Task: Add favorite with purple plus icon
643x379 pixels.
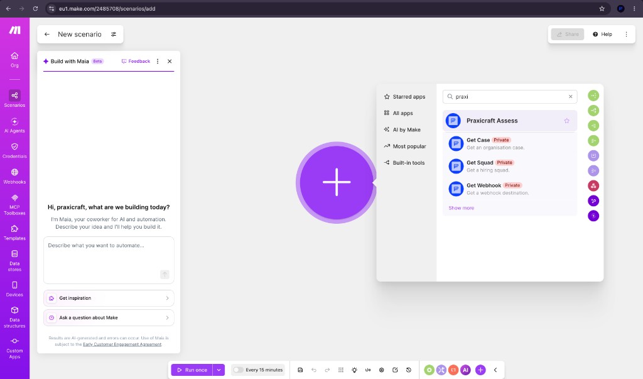Action: coord(480,370)
